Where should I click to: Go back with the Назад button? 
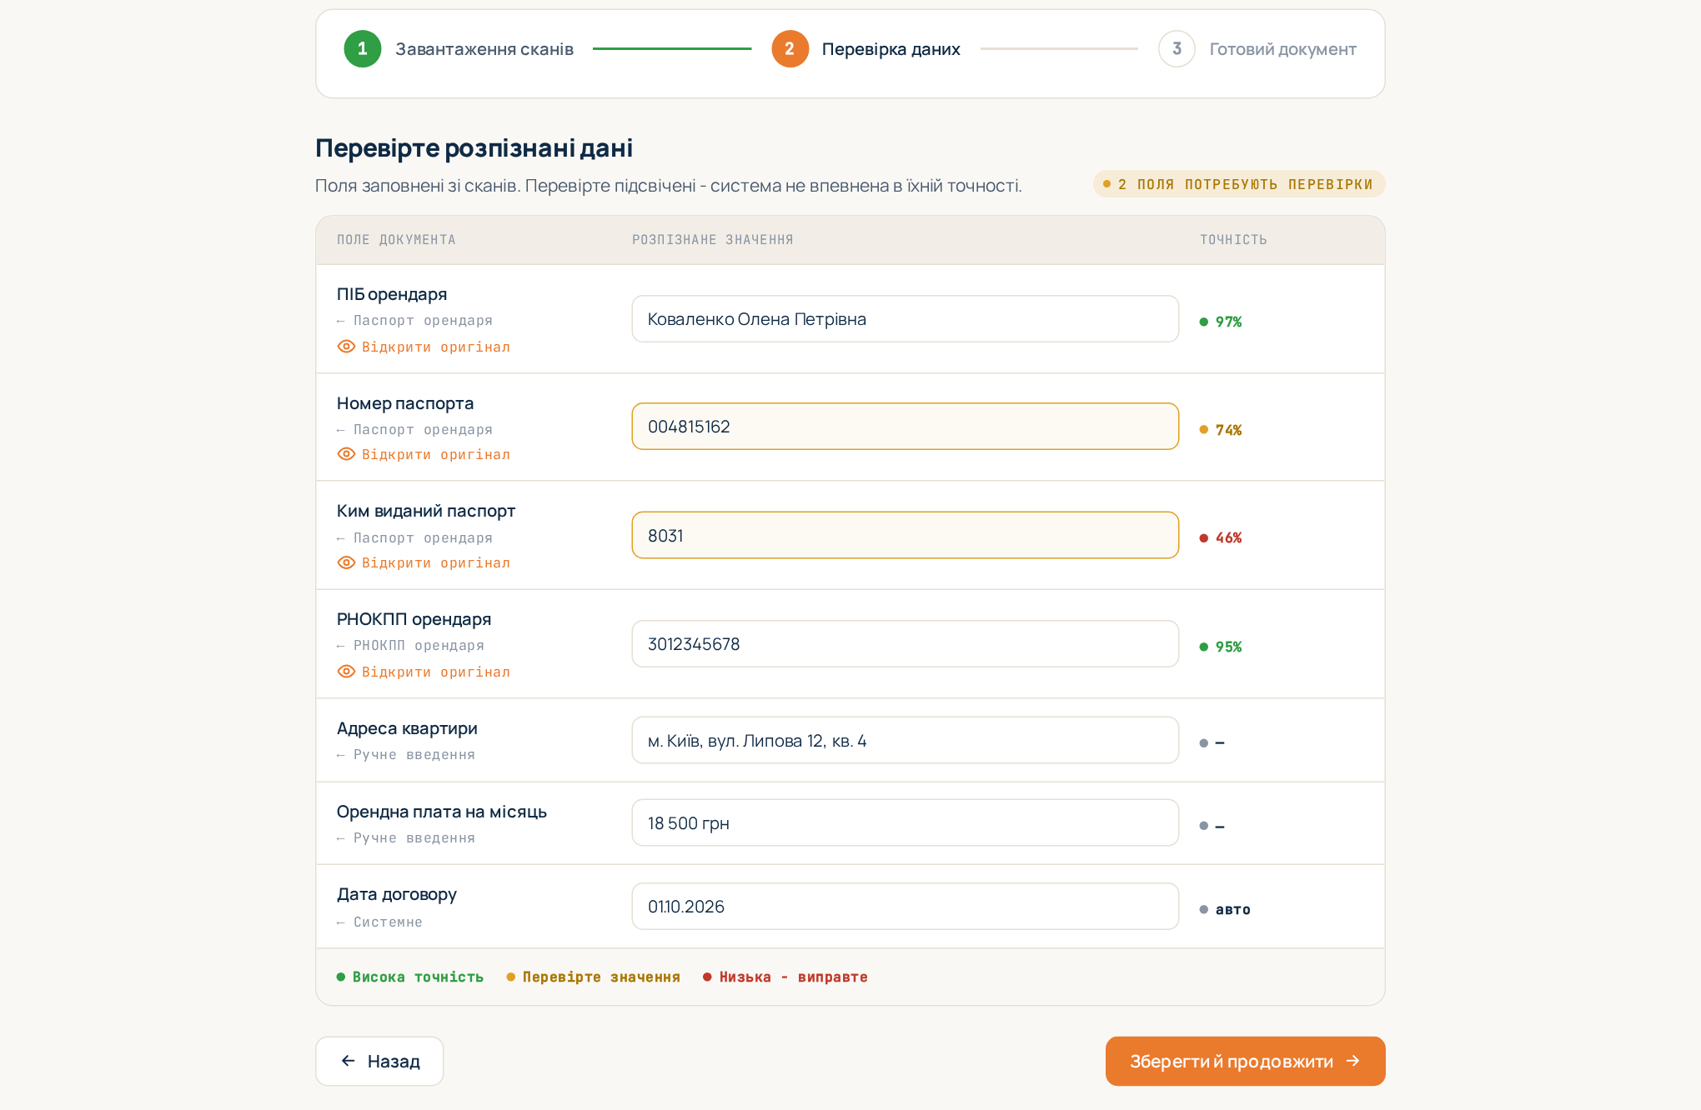(379, 1061)
